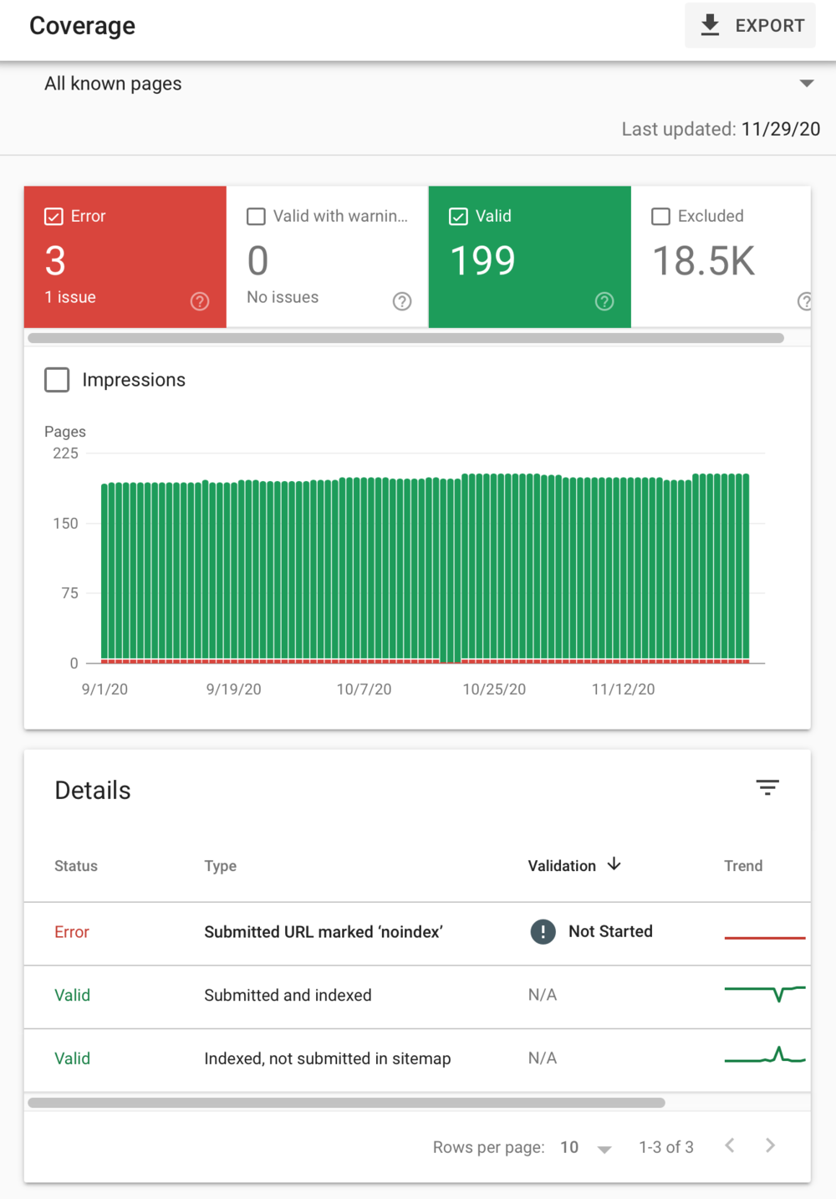Click Submitted and indexed trend sparkline

765,993
